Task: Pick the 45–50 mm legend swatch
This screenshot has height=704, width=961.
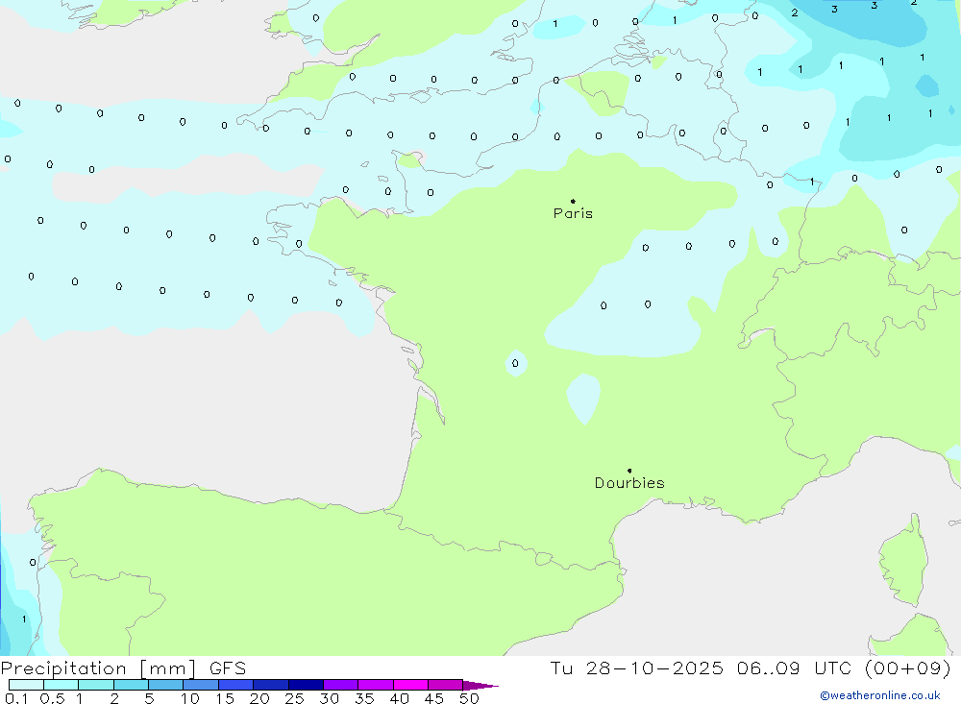Action: (446, 685)
